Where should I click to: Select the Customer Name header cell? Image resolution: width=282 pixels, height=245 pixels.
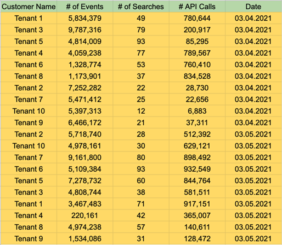tap(29, 7)
